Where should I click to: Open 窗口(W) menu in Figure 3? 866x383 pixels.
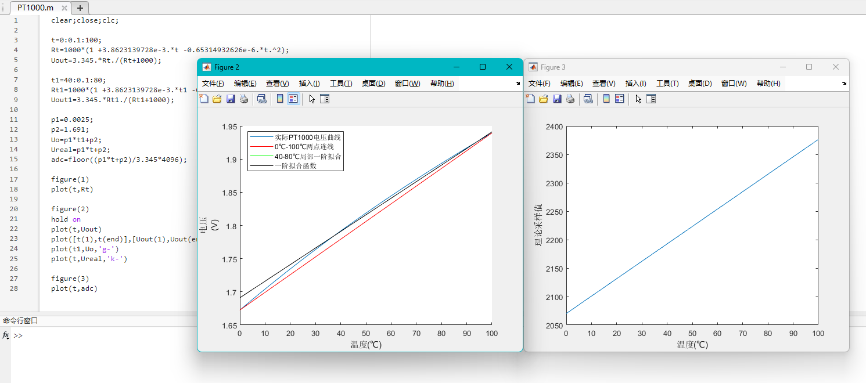click(734, 84)
